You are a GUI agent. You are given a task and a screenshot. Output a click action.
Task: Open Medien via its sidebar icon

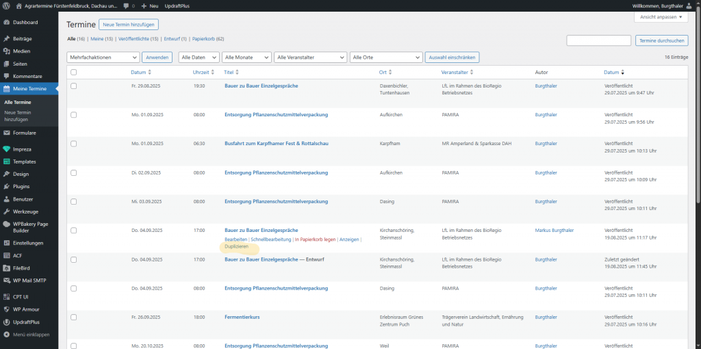tap(7, 51)
